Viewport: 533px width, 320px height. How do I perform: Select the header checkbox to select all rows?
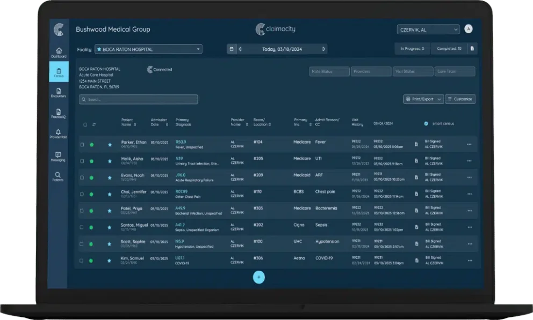(x=85, y=124)
